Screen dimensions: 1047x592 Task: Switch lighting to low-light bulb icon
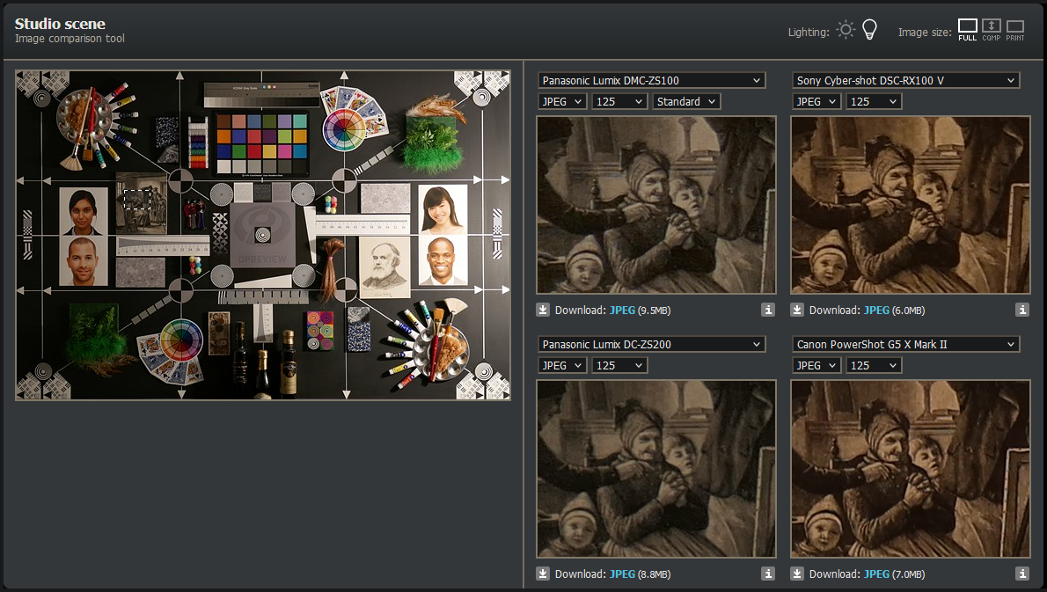coord(869,30)
